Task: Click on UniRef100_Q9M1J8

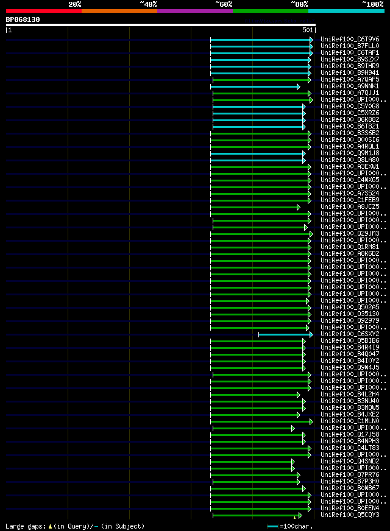Action: 350,153
